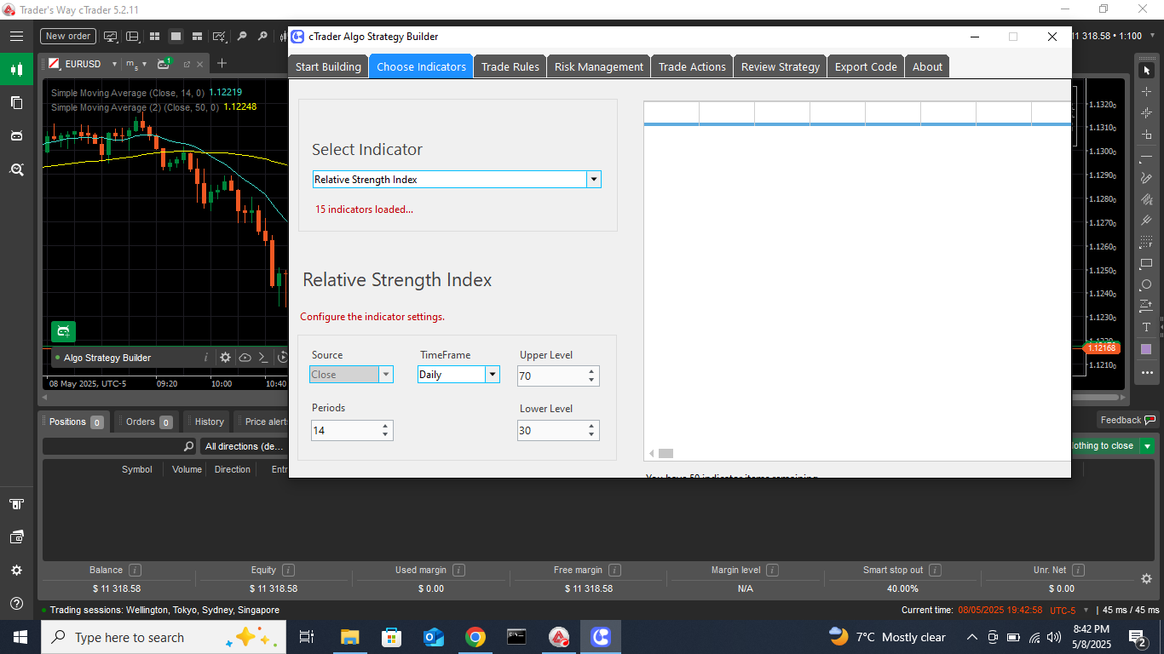This screenshot has height=654, width=1164.
Task: Open the cloud icon for Algo Strategy Builder
Action: [245, 358]
